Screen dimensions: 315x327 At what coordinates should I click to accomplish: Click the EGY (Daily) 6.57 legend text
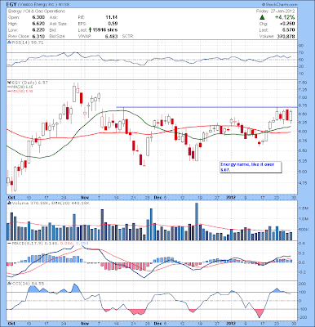(29, 83)
